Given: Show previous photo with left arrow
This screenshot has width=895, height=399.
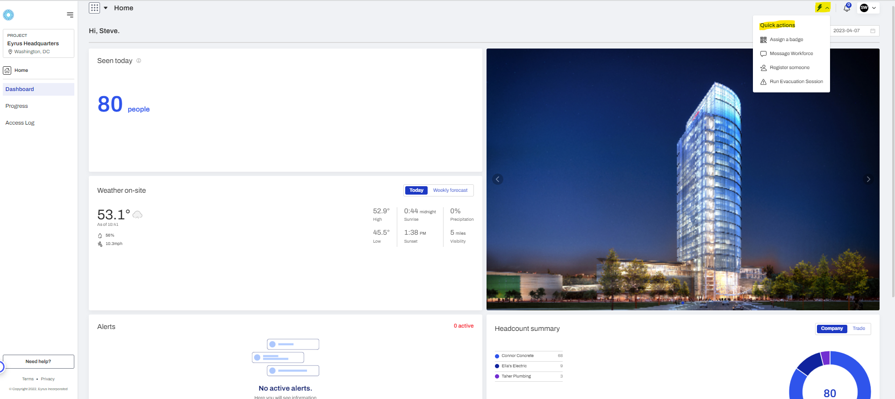Looking at the screenshot, I should coord(498,179).
